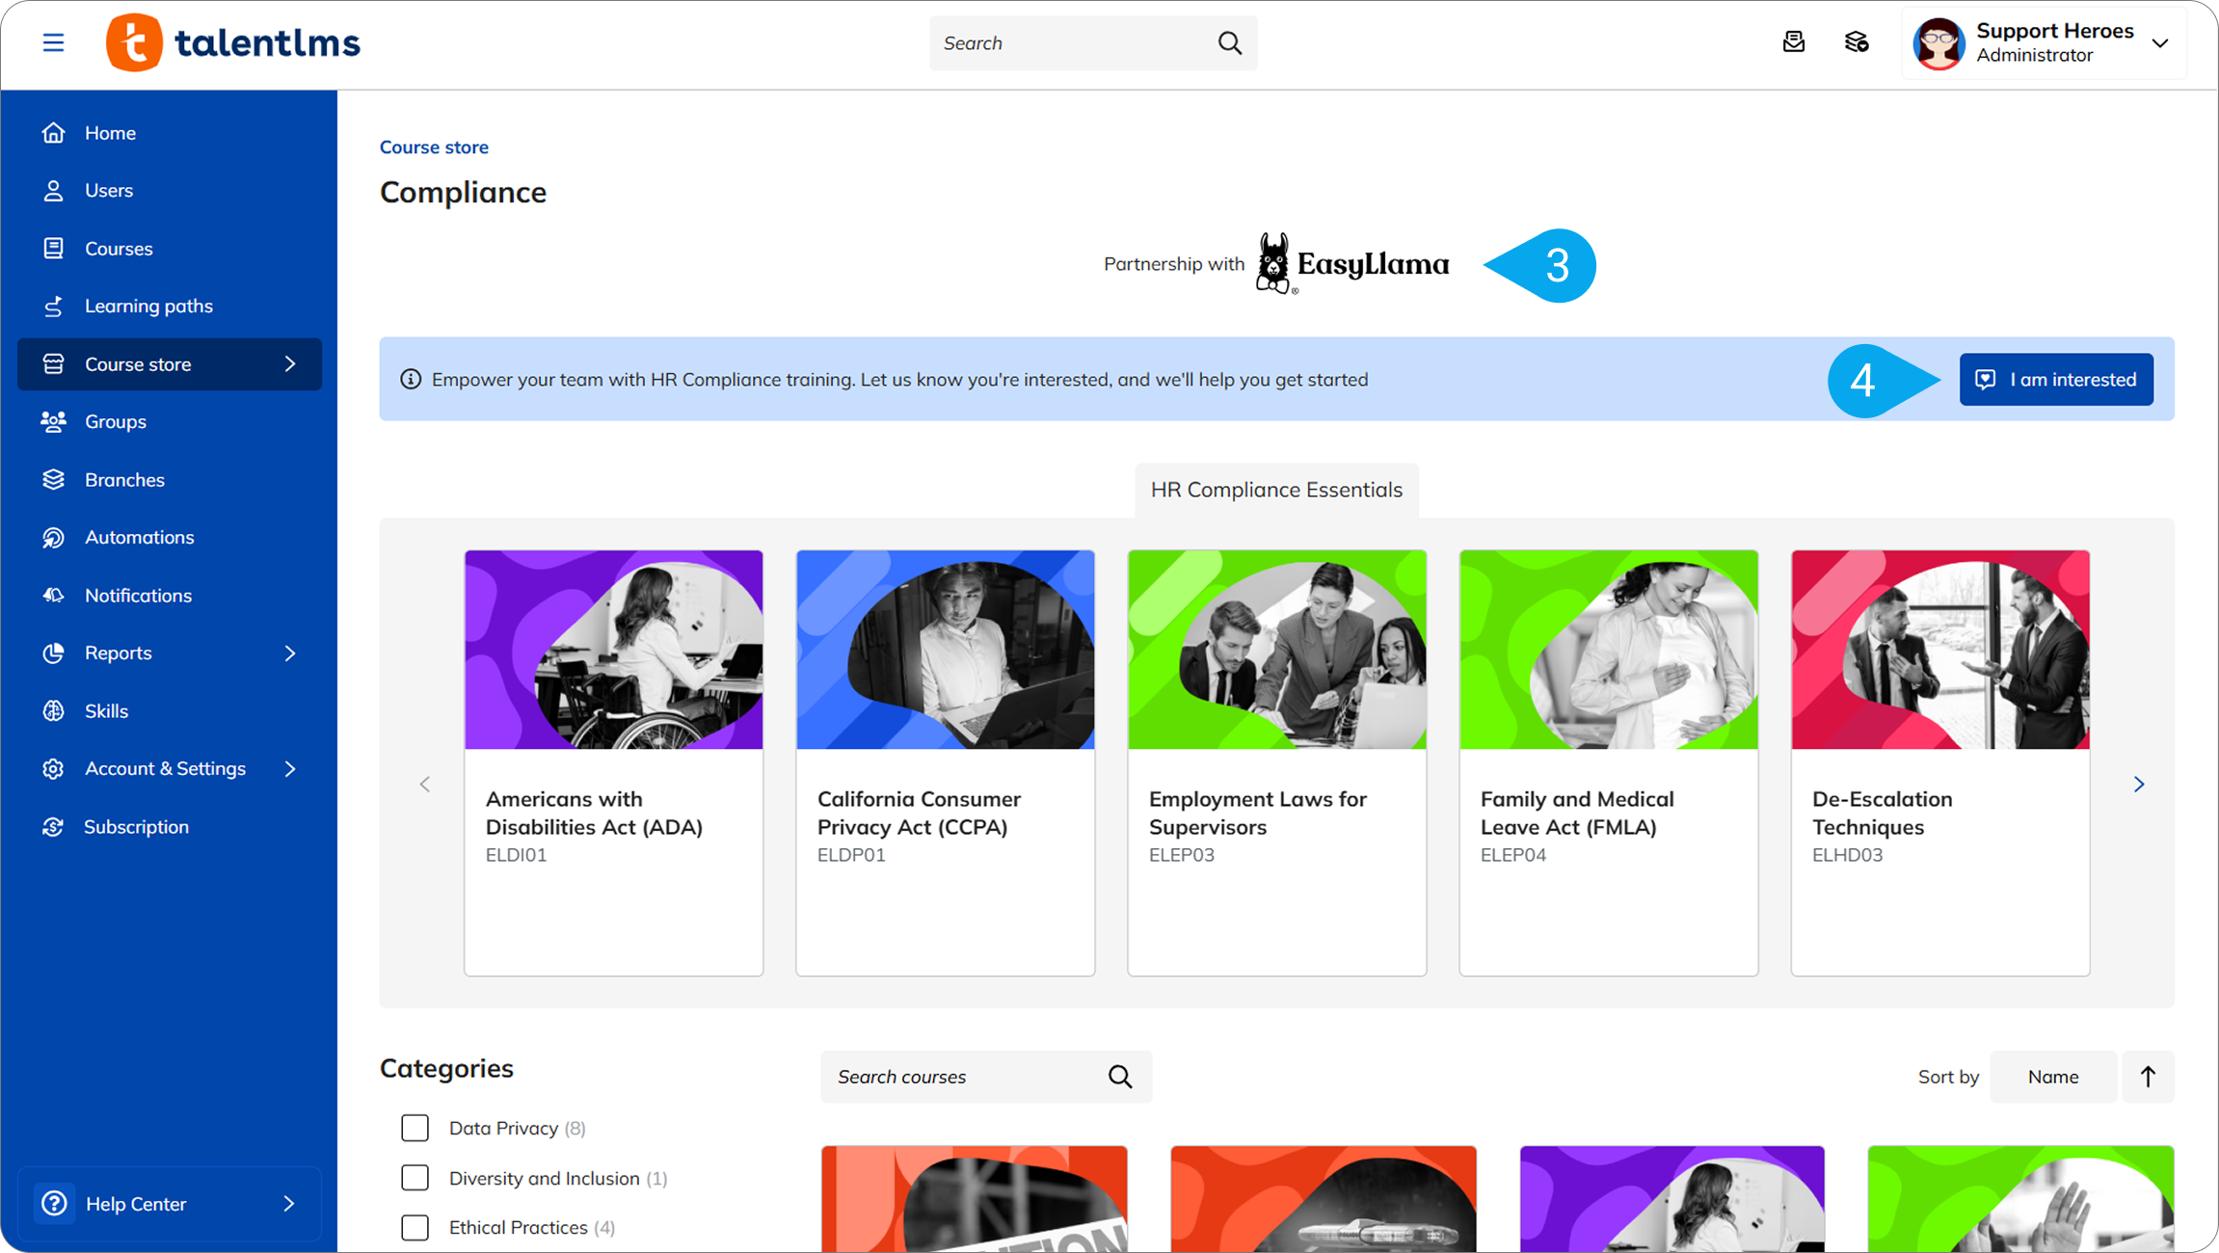Click the carousel next arrow

[x=2139, y=785]
